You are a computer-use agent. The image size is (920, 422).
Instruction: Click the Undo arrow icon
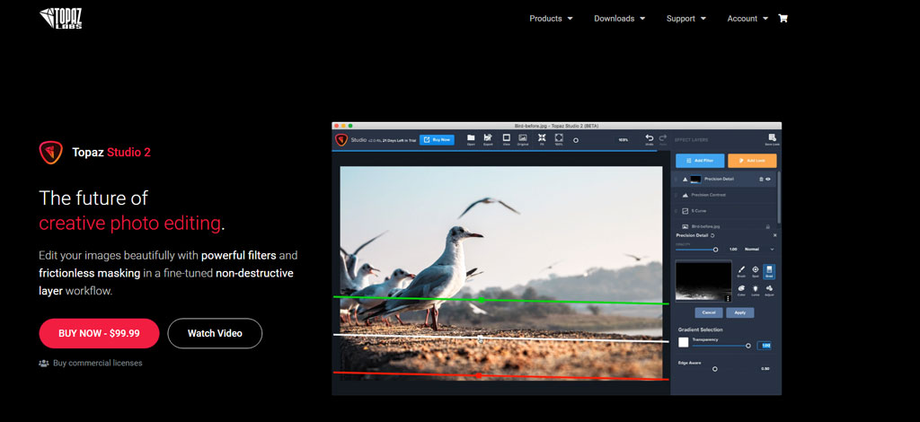click(x=650, y=137)
